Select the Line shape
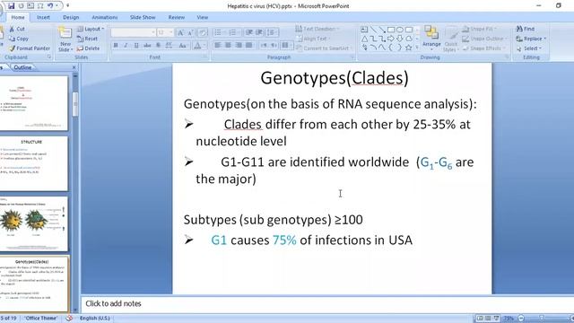The image size is (574, 323). [x=373, y=30]
